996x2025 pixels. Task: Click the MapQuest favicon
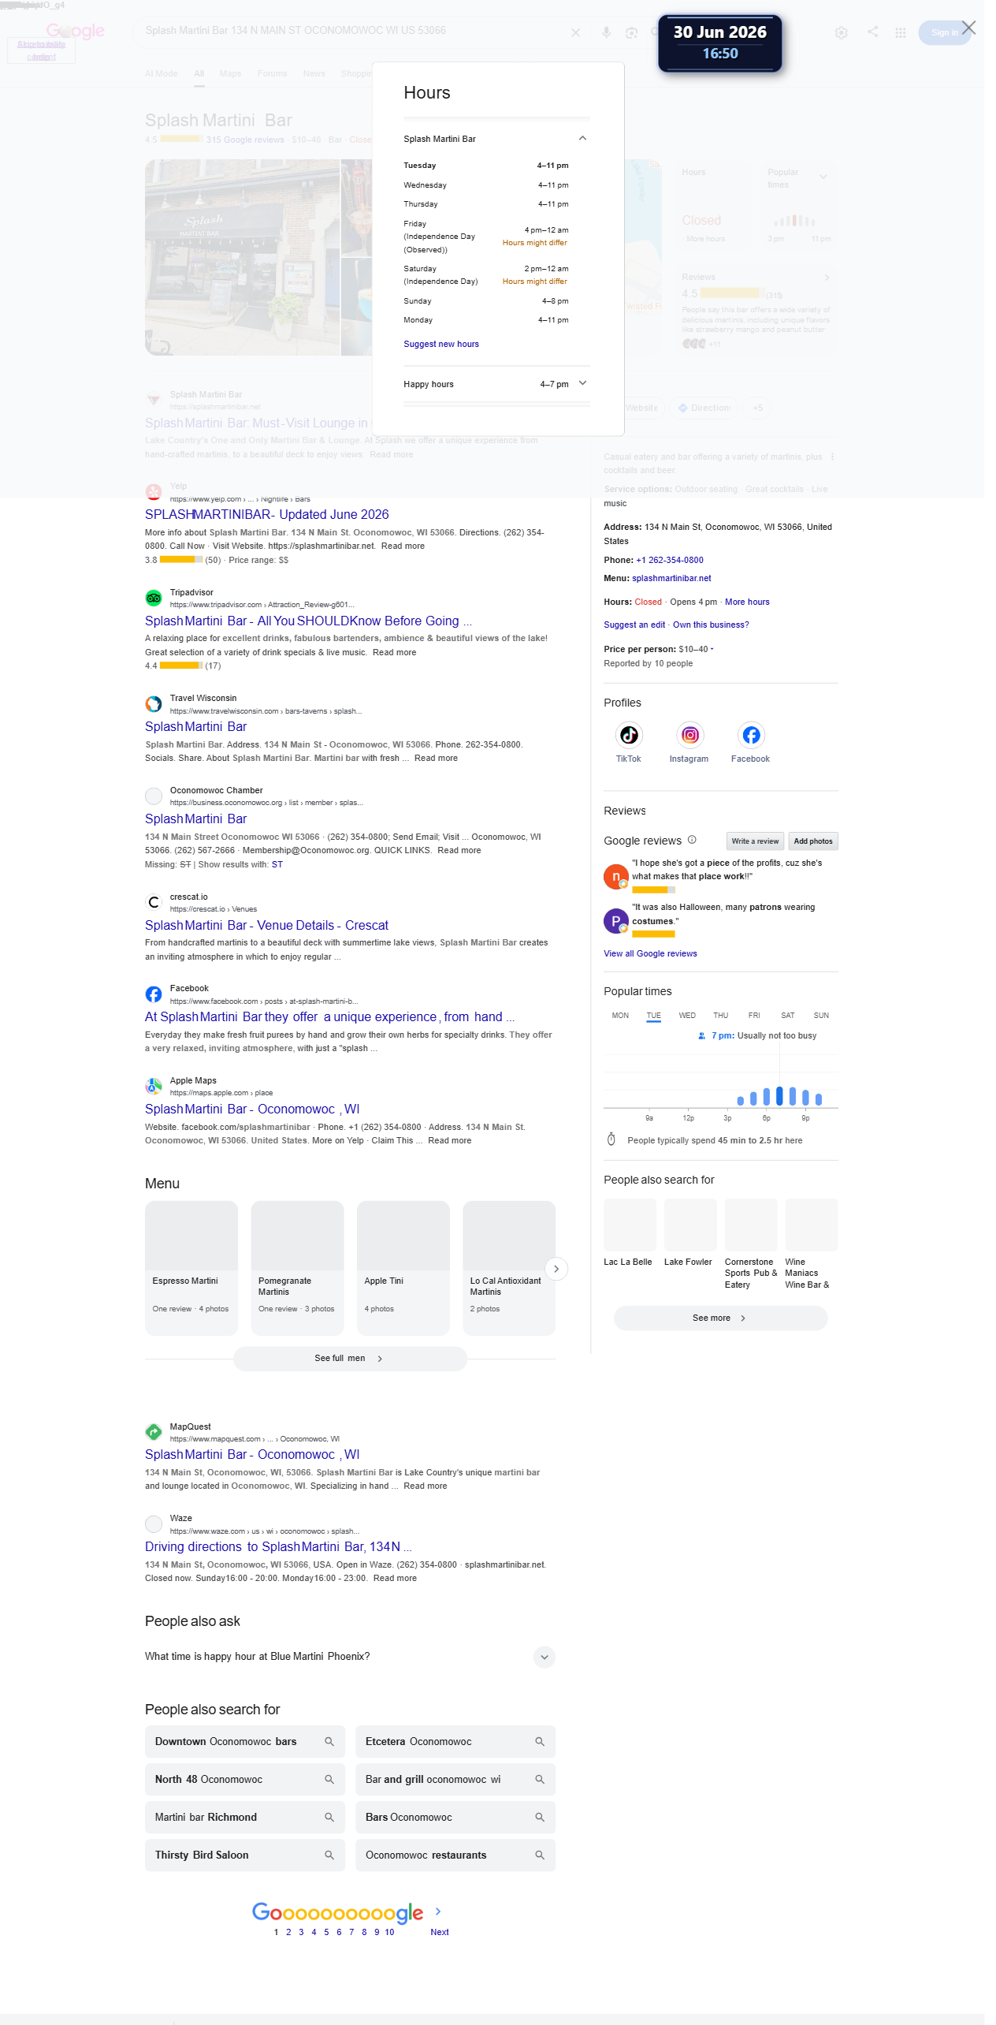(x=154, y=1432)
